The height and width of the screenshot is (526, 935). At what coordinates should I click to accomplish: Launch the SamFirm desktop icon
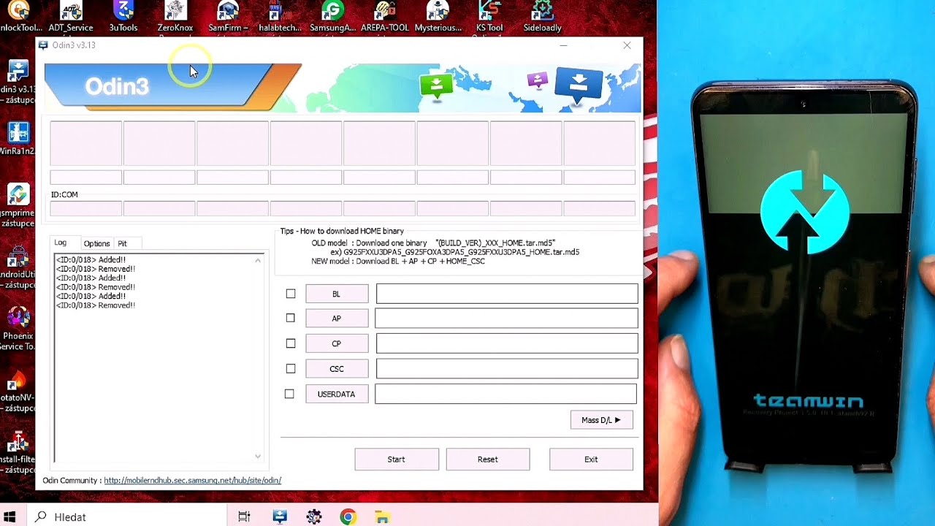coord(229,18)
